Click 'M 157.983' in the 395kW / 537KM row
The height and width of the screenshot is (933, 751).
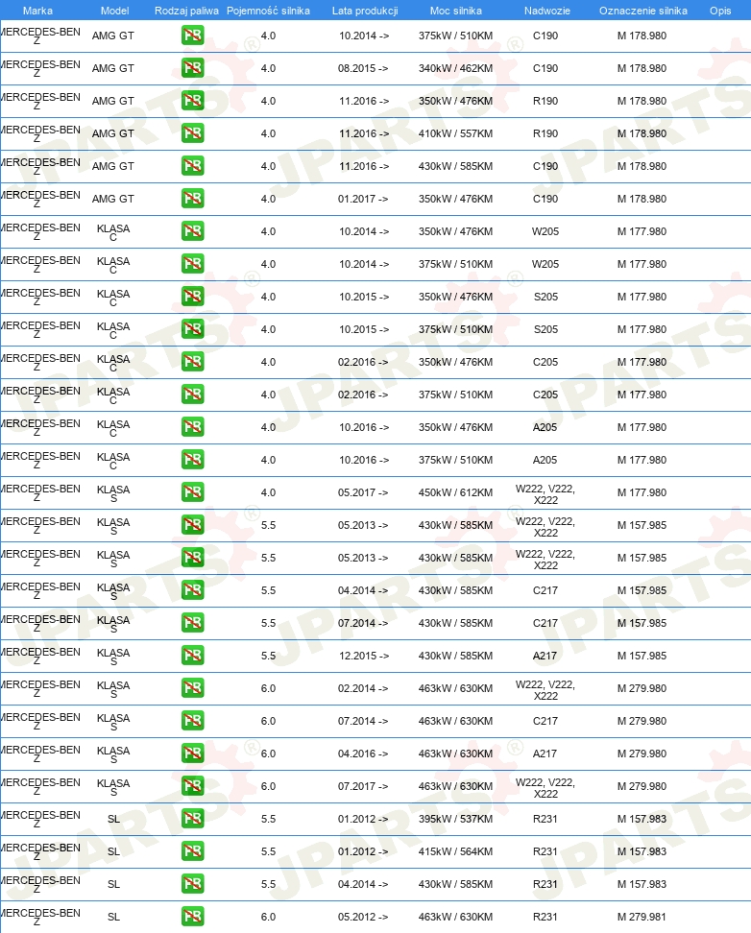(642, 819)
